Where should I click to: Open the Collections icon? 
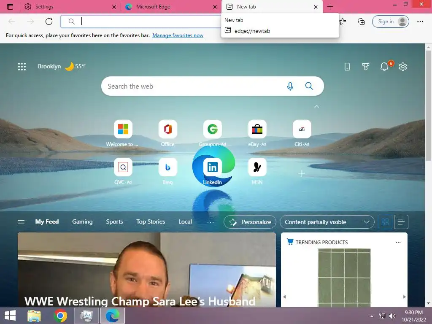[x=361, y=22]
